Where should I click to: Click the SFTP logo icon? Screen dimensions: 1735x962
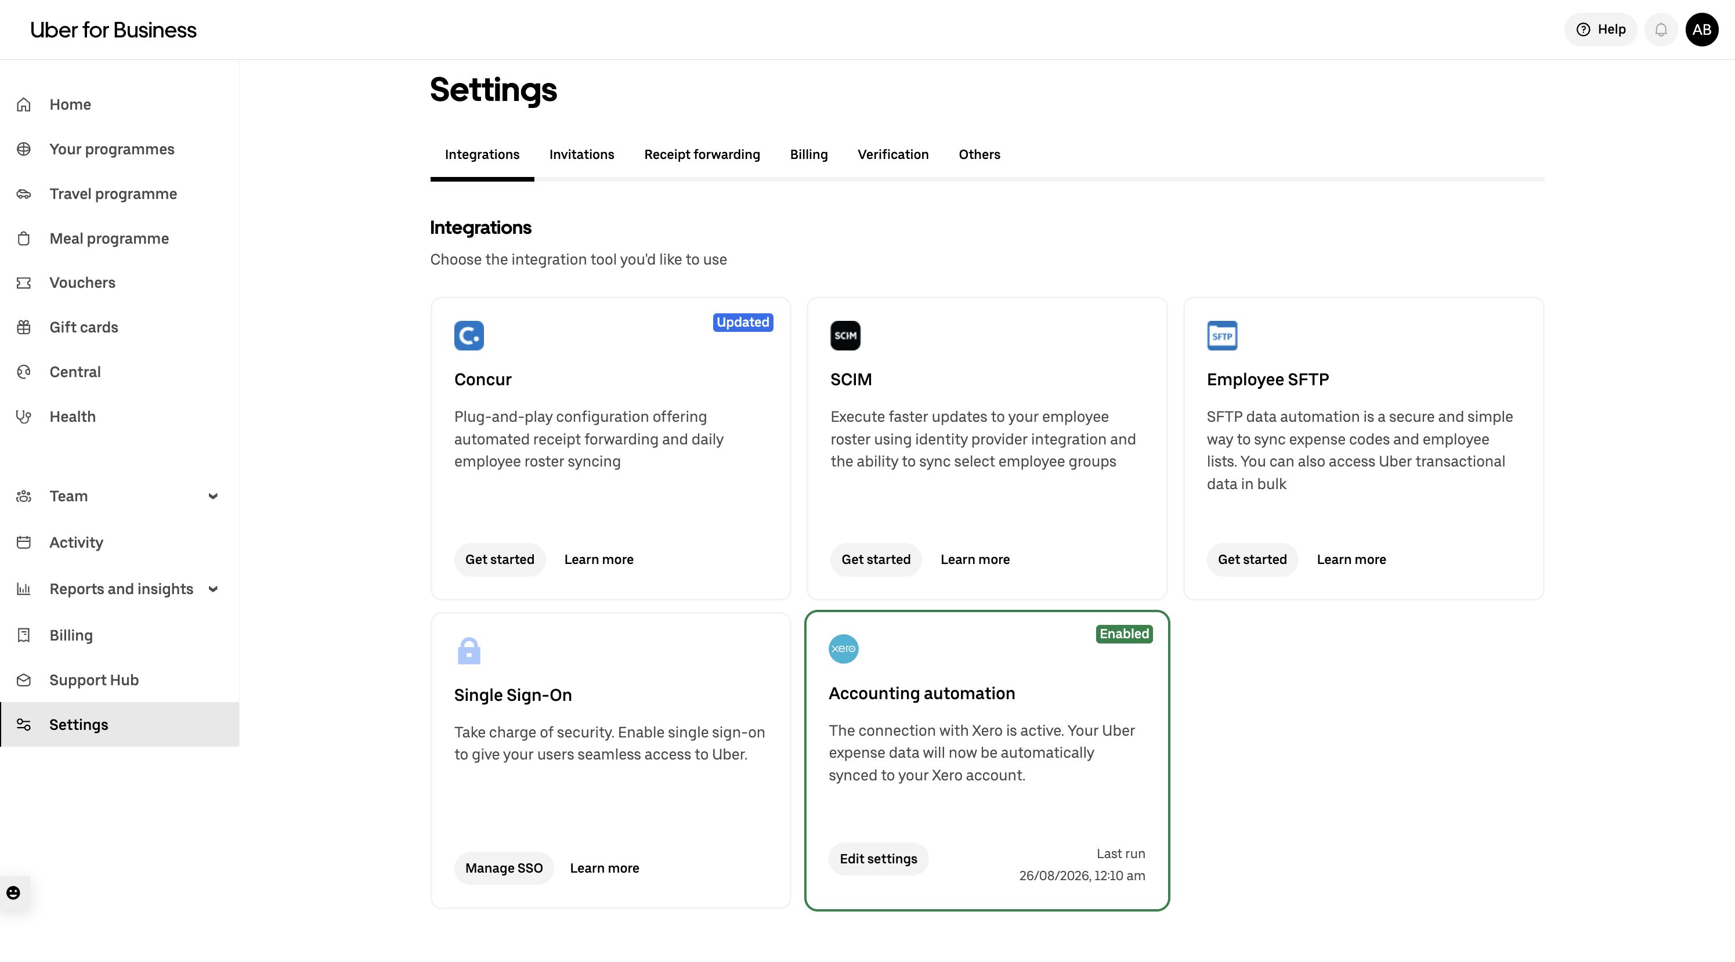point(1222,335)
